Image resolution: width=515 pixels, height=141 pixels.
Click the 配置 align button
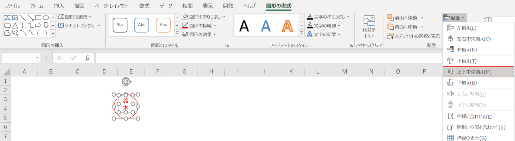(x=454, y=17)
